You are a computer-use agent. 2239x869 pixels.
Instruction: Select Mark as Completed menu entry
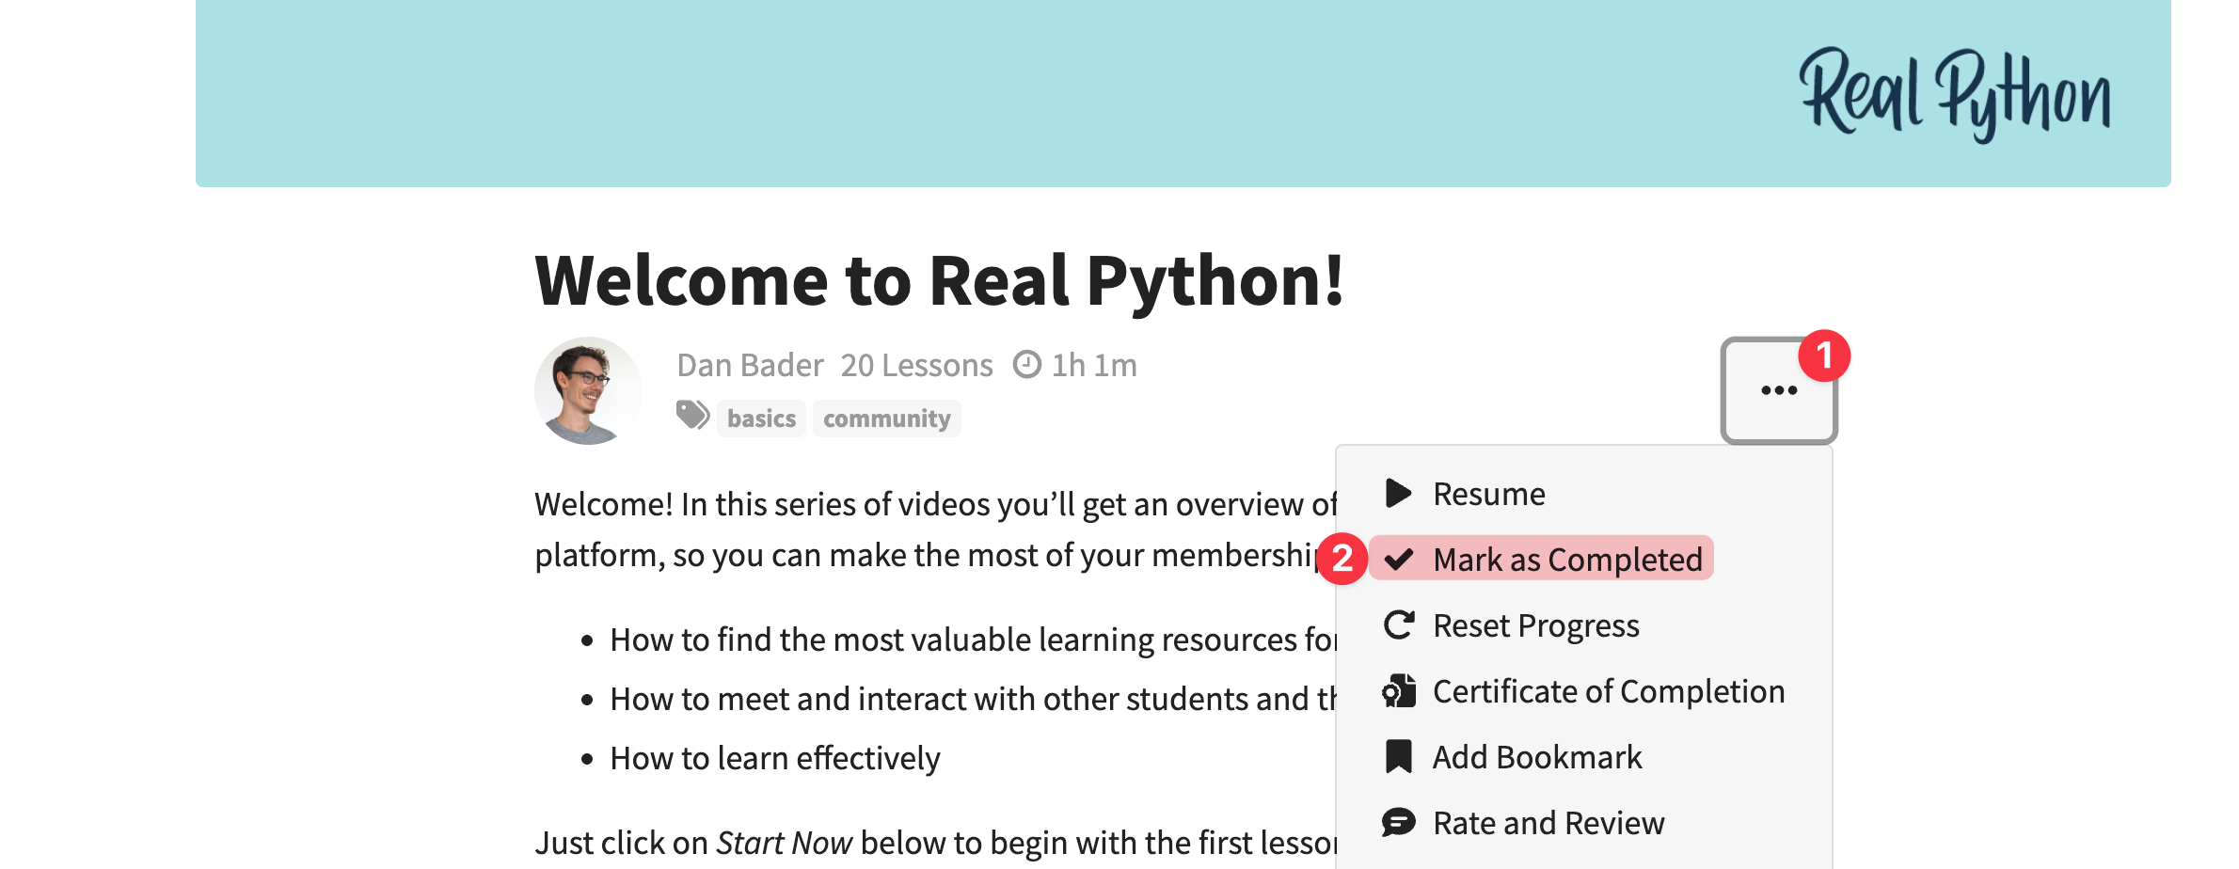coord(1541,559)
